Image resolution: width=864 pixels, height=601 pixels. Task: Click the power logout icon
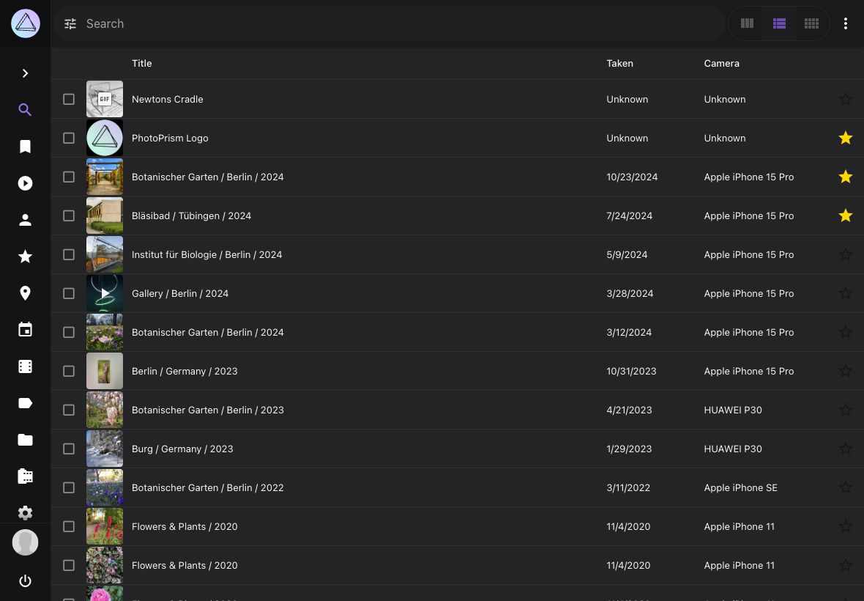25,581
